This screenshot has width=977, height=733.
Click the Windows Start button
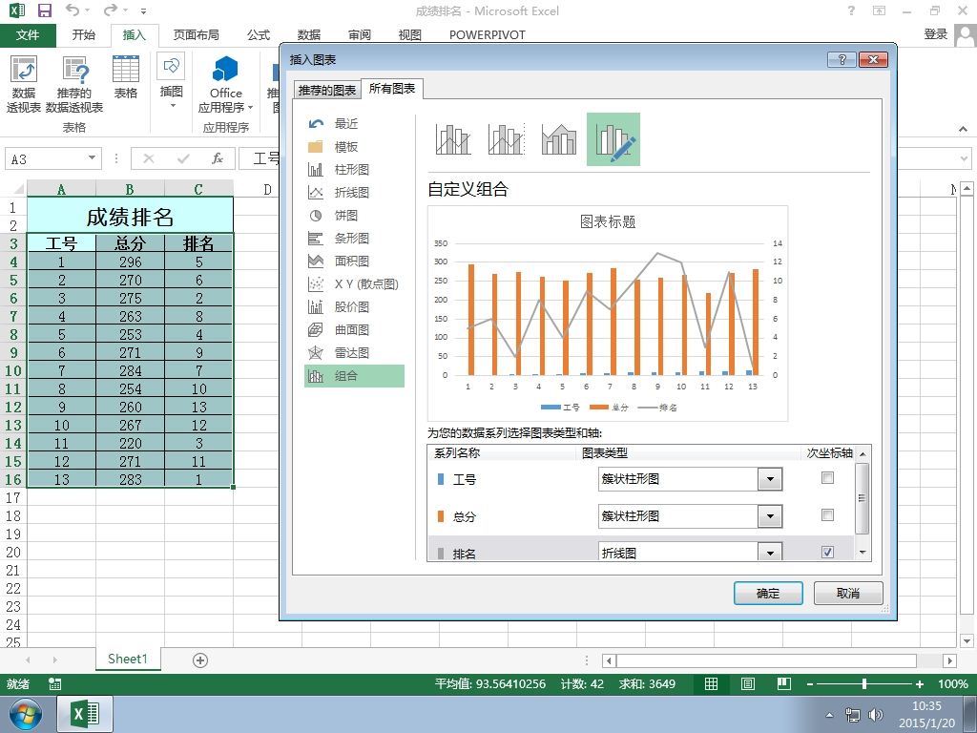(26, 714)
